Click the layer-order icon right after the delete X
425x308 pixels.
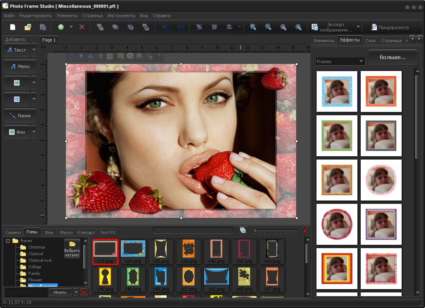100,27
